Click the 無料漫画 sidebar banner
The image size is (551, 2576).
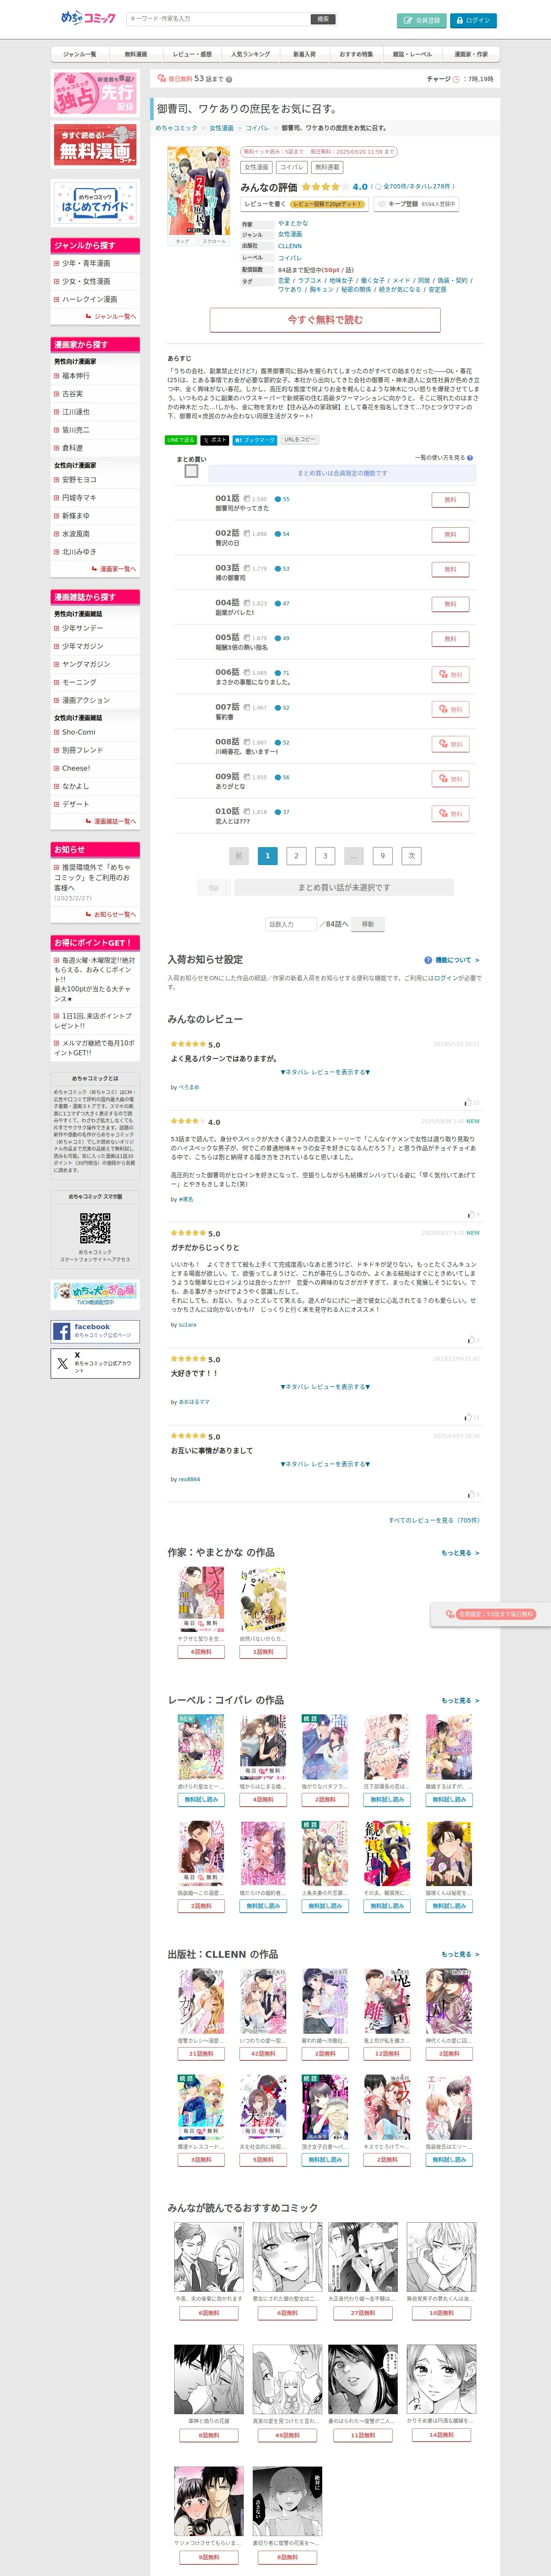(x=95, y=145)
